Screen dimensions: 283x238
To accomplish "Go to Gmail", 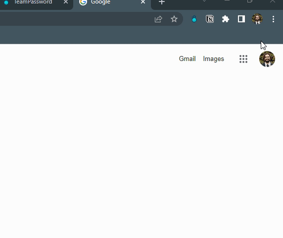I will 187,59.
